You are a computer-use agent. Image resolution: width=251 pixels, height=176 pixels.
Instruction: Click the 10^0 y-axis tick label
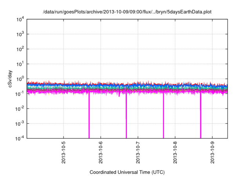pyautogui.click(x=20, y=79)
